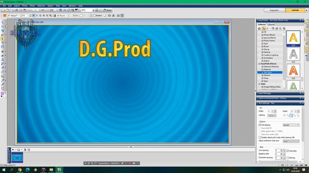This screenshot has height=173, width=309.
Task: Toggle the Automatic line spacing checkbox
Action: 288,151
